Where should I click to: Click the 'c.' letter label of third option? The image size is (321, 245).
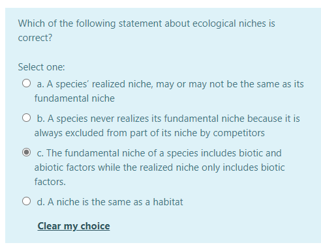40,153
